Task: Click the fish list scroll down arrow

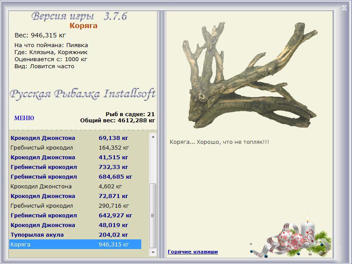Action: 153,253
